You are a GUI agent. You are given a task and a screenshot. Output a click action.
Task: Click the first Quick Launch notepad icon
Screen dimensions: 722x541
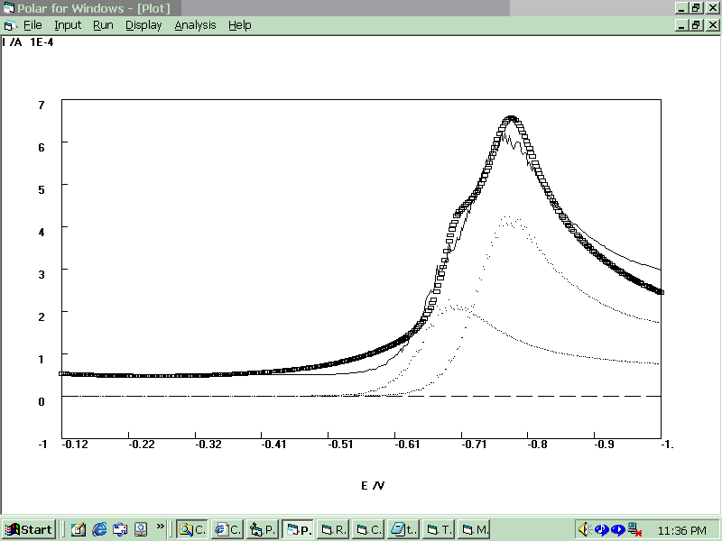[x=79, y=529]
